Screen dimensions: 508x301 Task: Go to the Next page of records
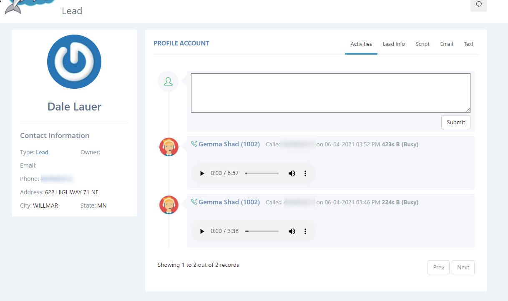coord(463,267)
